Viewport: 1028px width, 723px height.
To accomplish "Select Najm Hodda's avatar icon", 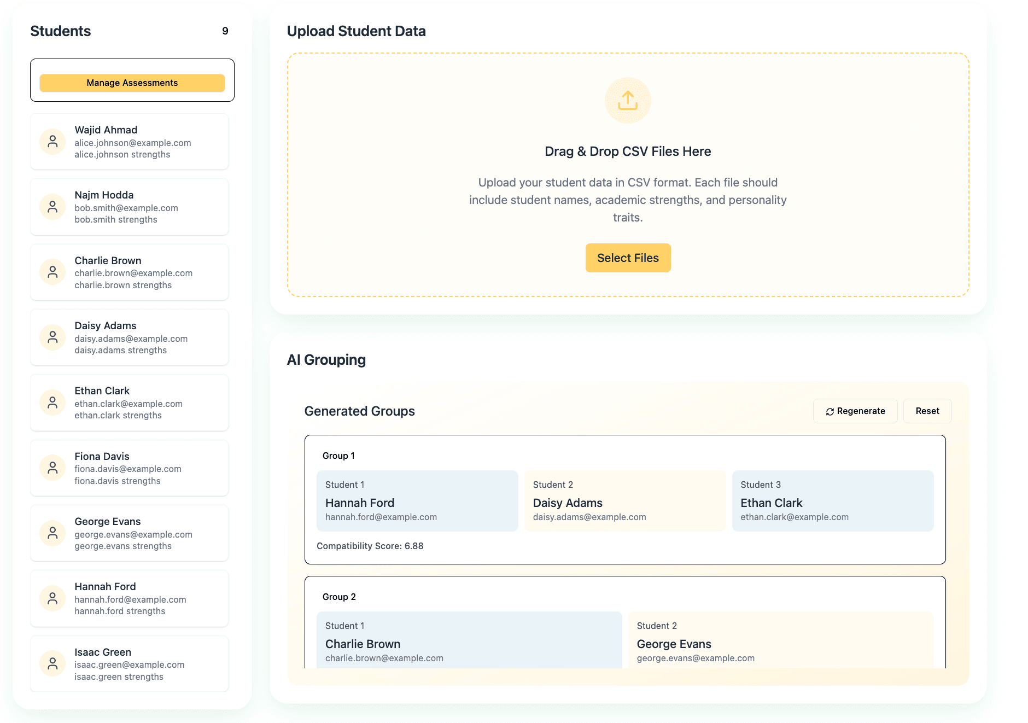I will 52,206.
